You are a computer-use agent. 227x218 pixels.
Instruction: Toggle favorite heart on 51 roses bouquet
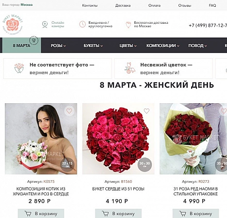(146, 111)
